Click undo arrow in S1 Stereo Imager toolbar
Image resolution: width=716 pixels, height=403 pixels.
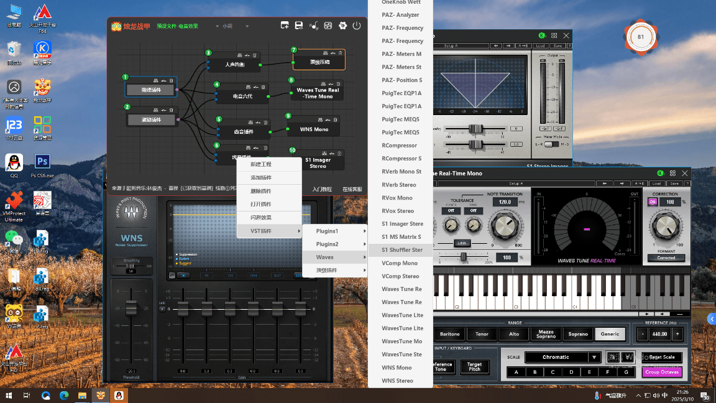click(495, 45)
